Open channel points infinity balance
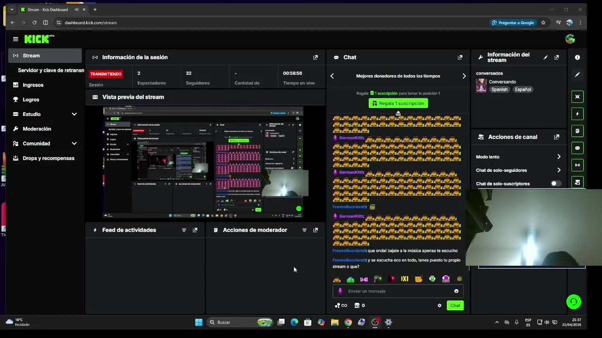 tap(341, 306)
